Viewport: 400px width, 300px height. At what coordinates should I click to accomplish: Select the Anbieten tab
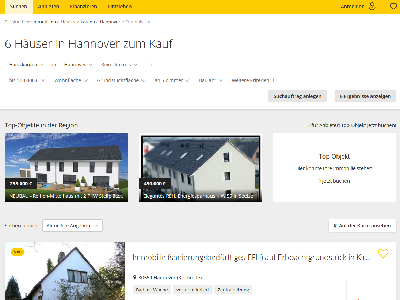(x=48, y=7)
